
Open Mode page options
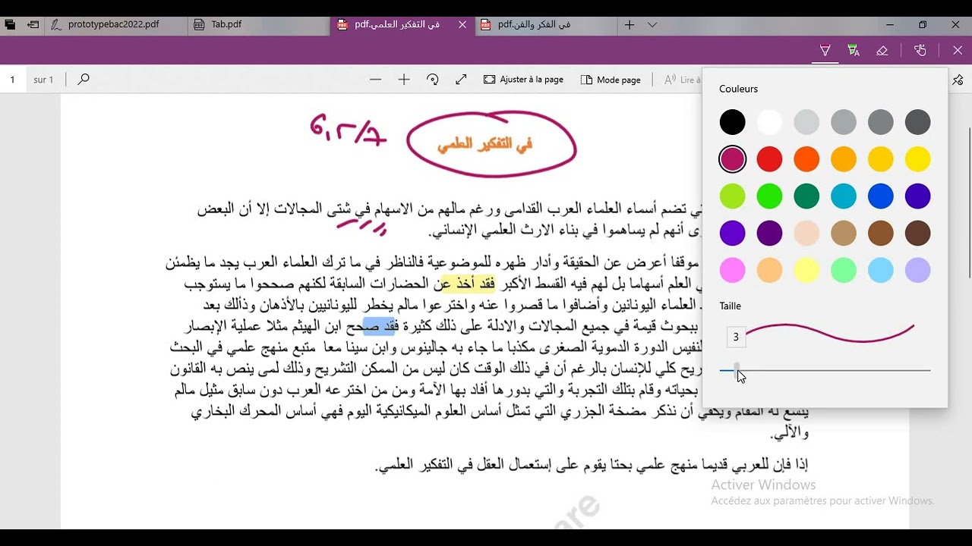[611, 79]
